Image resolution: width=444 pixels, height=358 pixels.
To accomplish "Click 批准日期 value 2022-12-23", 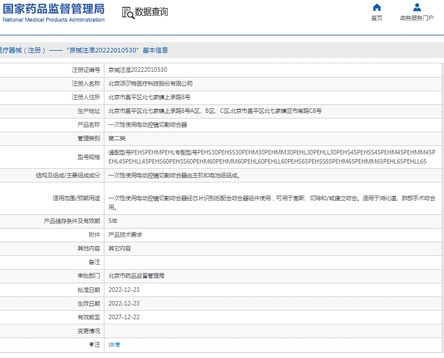I will (x=124, y=290).
